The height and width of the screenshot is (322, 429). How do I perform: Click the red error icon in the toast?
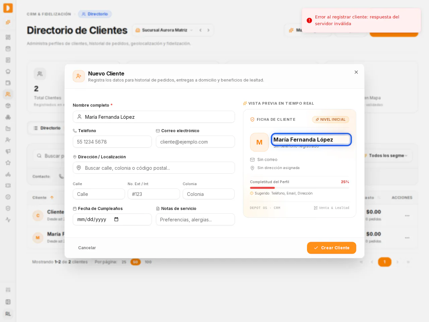tap(309, 20)
